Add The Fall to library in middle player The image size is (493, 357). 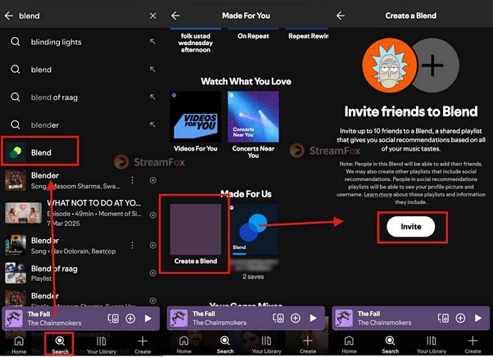tap(295, 318)
